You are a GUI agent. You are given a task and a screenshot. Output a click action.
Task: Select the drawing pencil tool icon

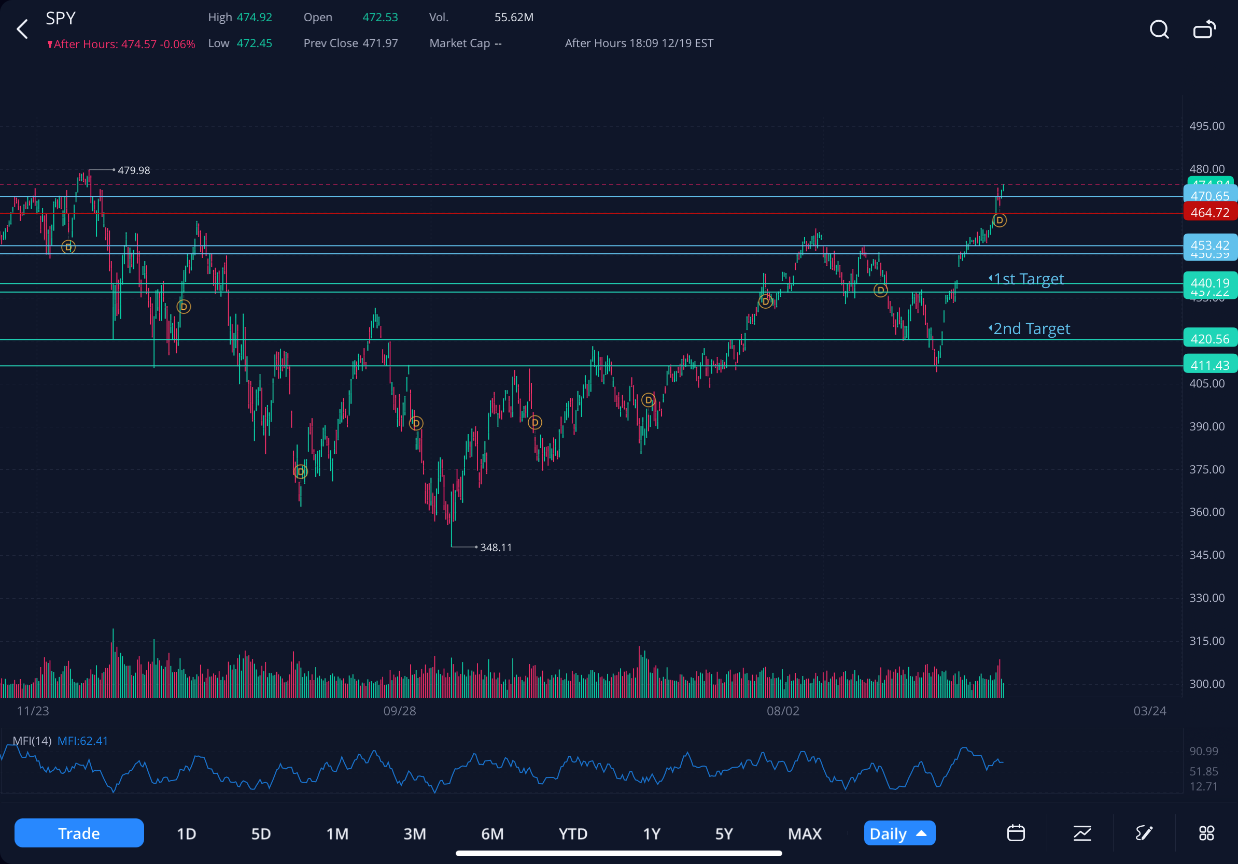tap(1144, 833)
